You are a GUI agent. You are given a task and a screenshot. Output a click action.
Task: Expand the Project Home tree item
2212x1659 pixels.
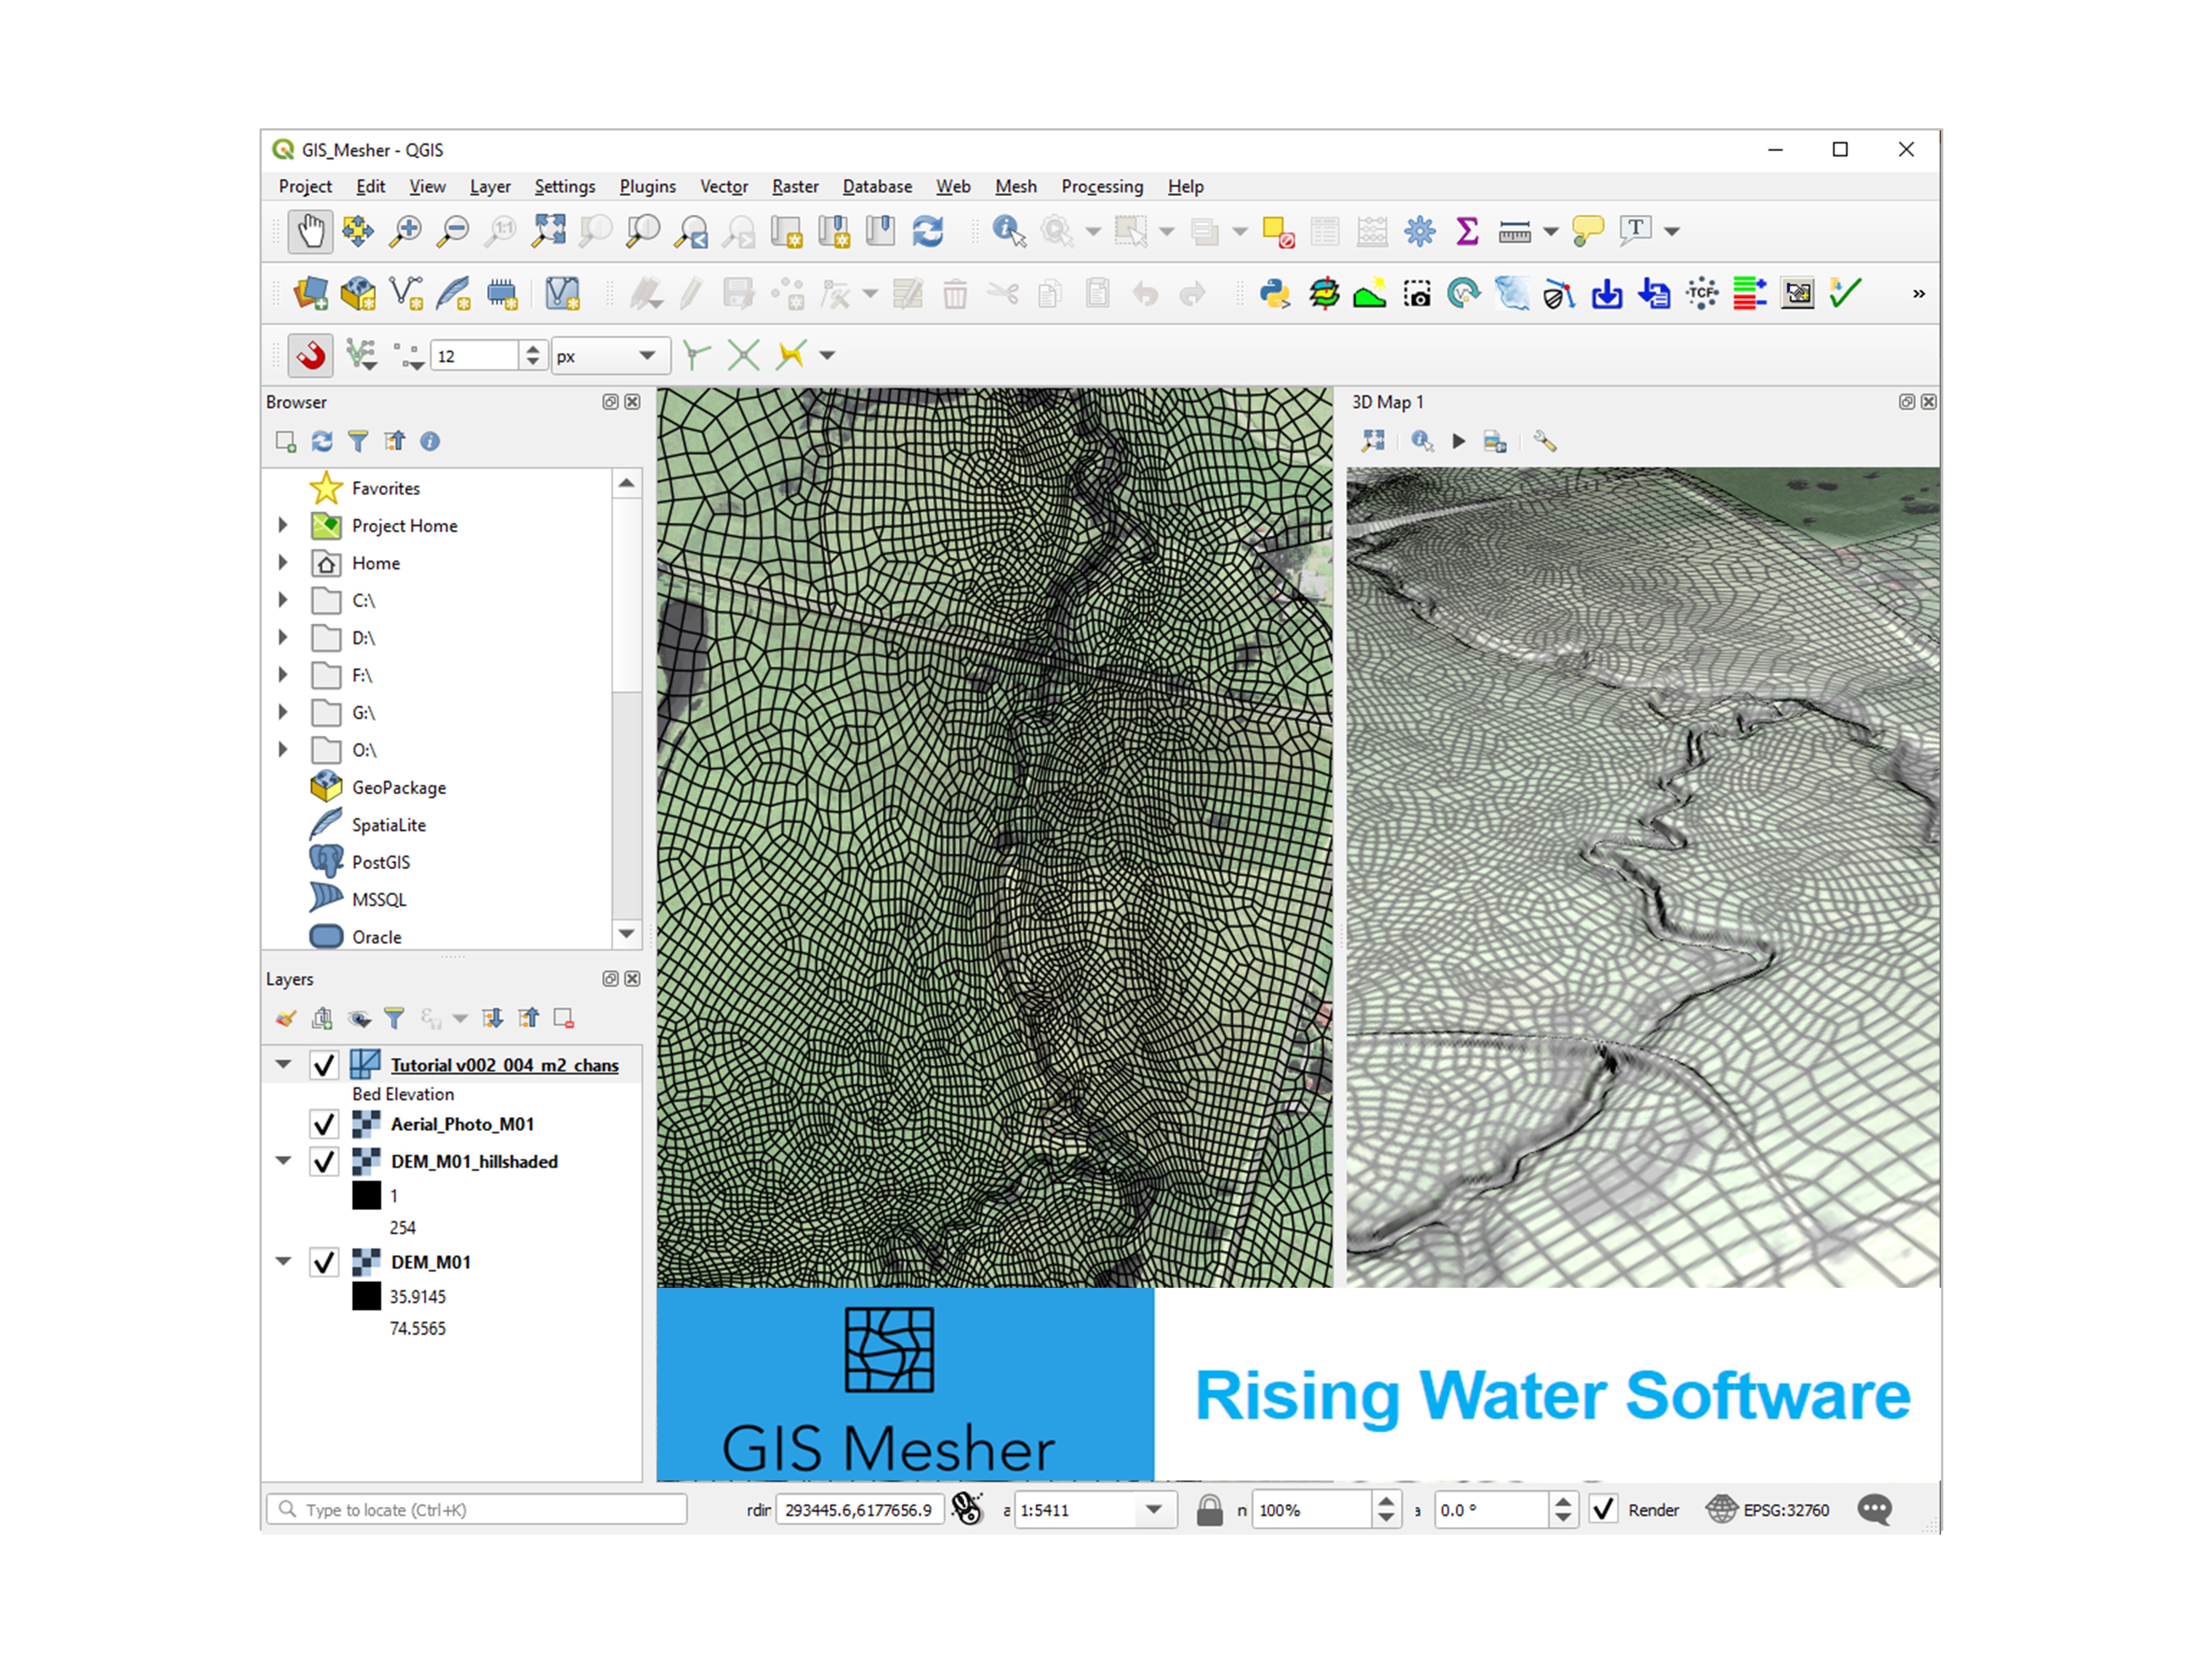pyautogui.click(x=283, y=525)
